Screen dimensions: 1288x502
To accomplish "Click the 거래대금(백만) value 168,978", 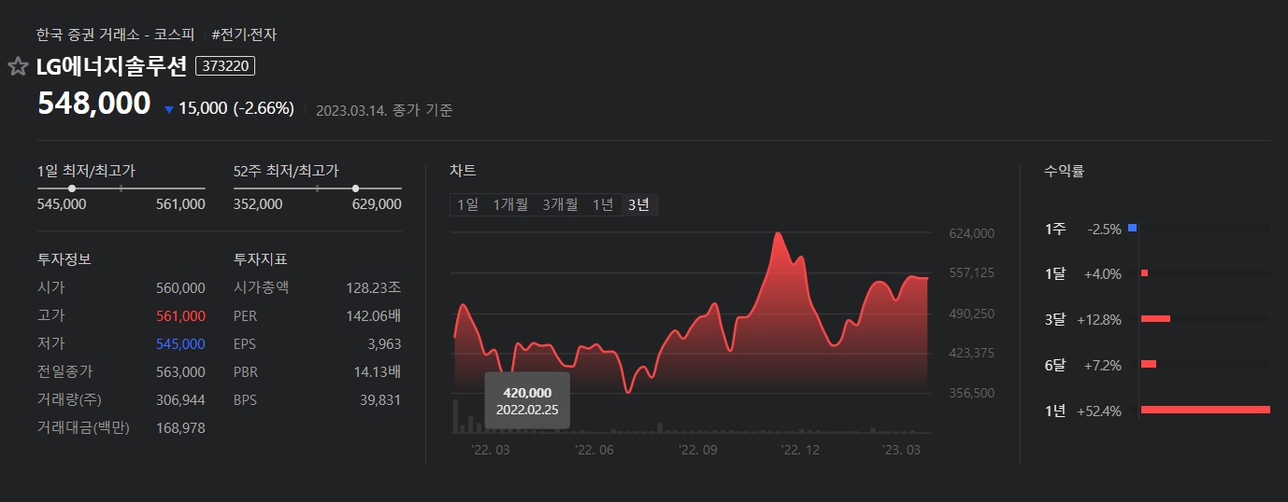I will point(180,427).
